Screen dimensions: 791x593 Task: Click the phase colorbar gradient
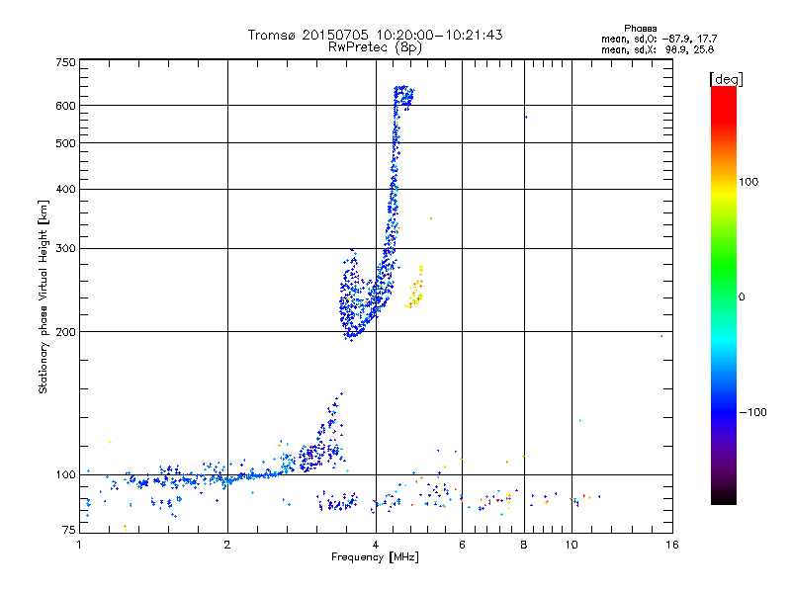(724, 295)
